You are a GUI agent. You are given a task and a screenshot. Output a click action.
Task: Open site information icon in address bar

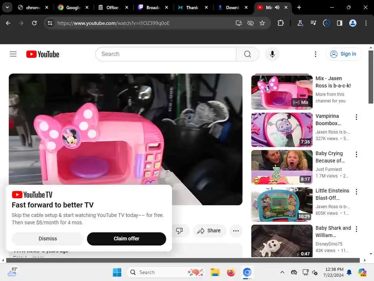point(50,23)
